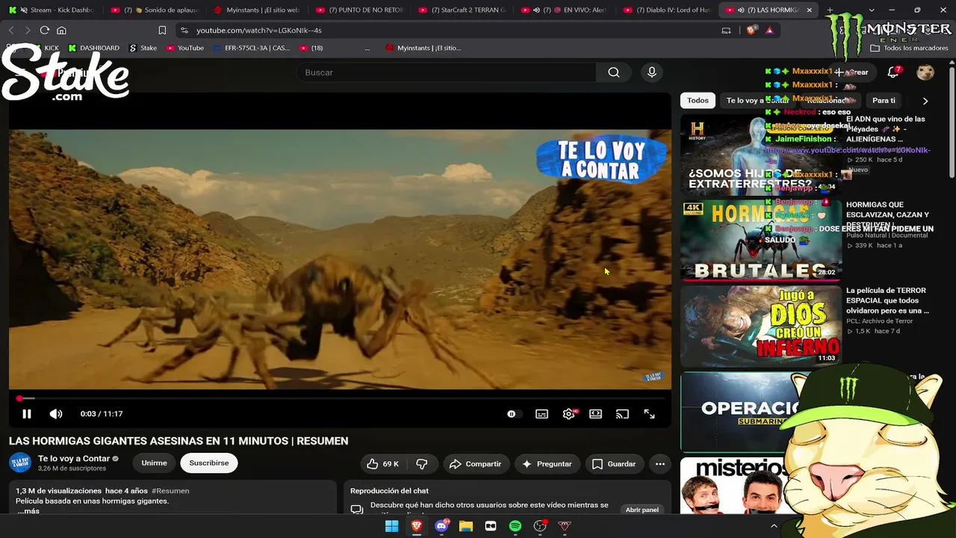Click the address bar URL
Viewport: 956px width, 538px height.
click(x=259, y=31)
